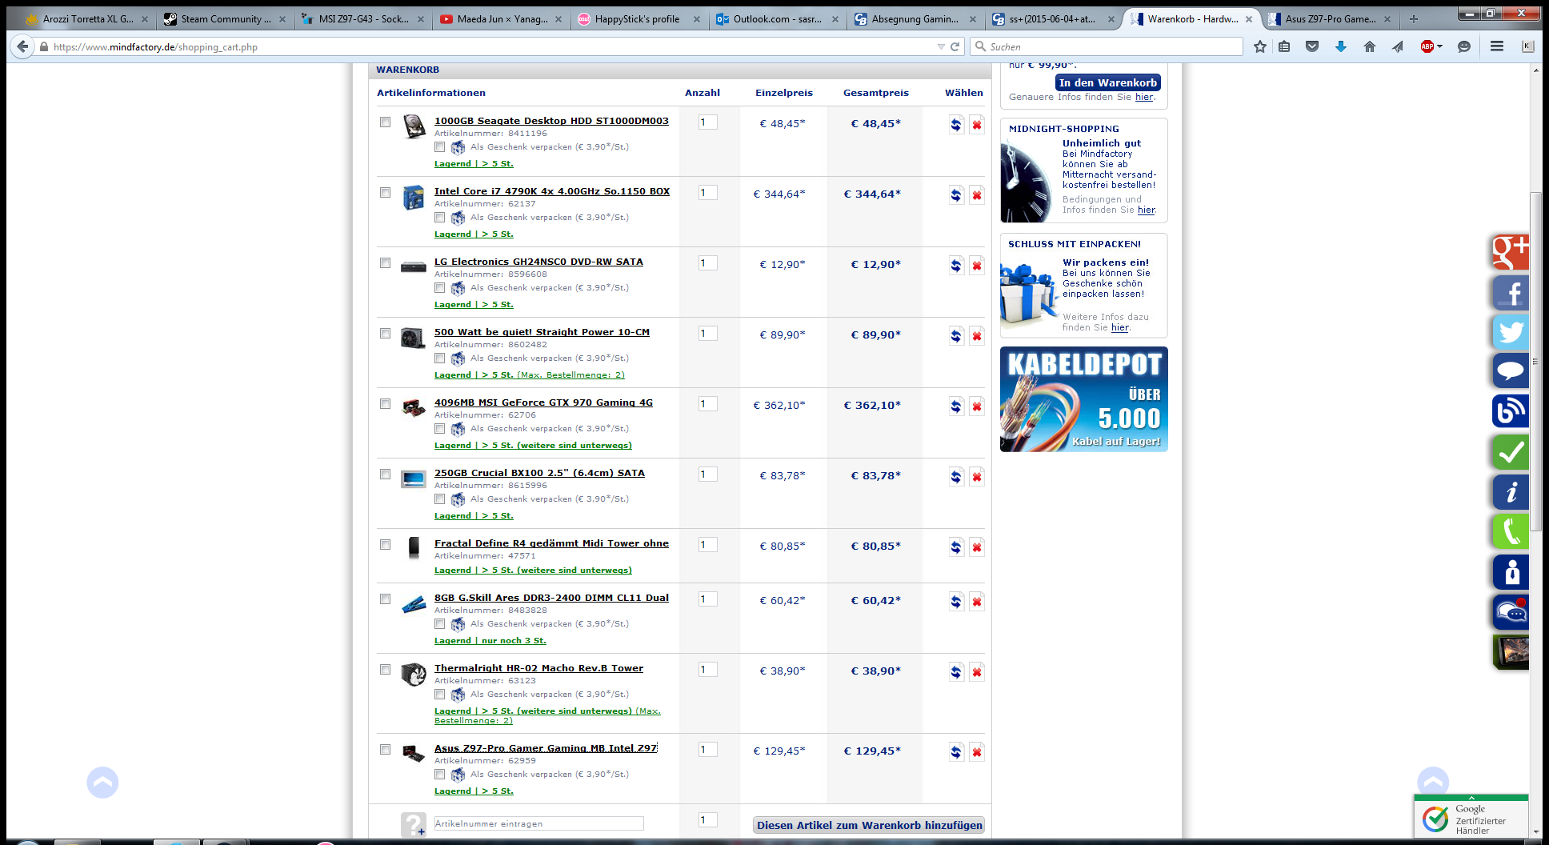Click scroll-to-top arrow on left side
Image resolution: width=1549 pixels, height=845 pixels.
pyautogui.click(x=102, y=783)
